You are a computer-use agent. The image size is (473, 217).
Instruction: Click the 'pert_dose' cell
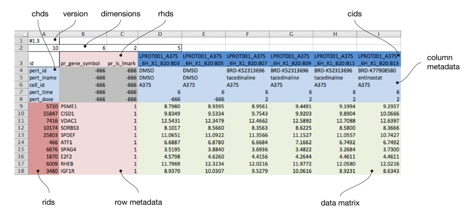click(44, 99)
